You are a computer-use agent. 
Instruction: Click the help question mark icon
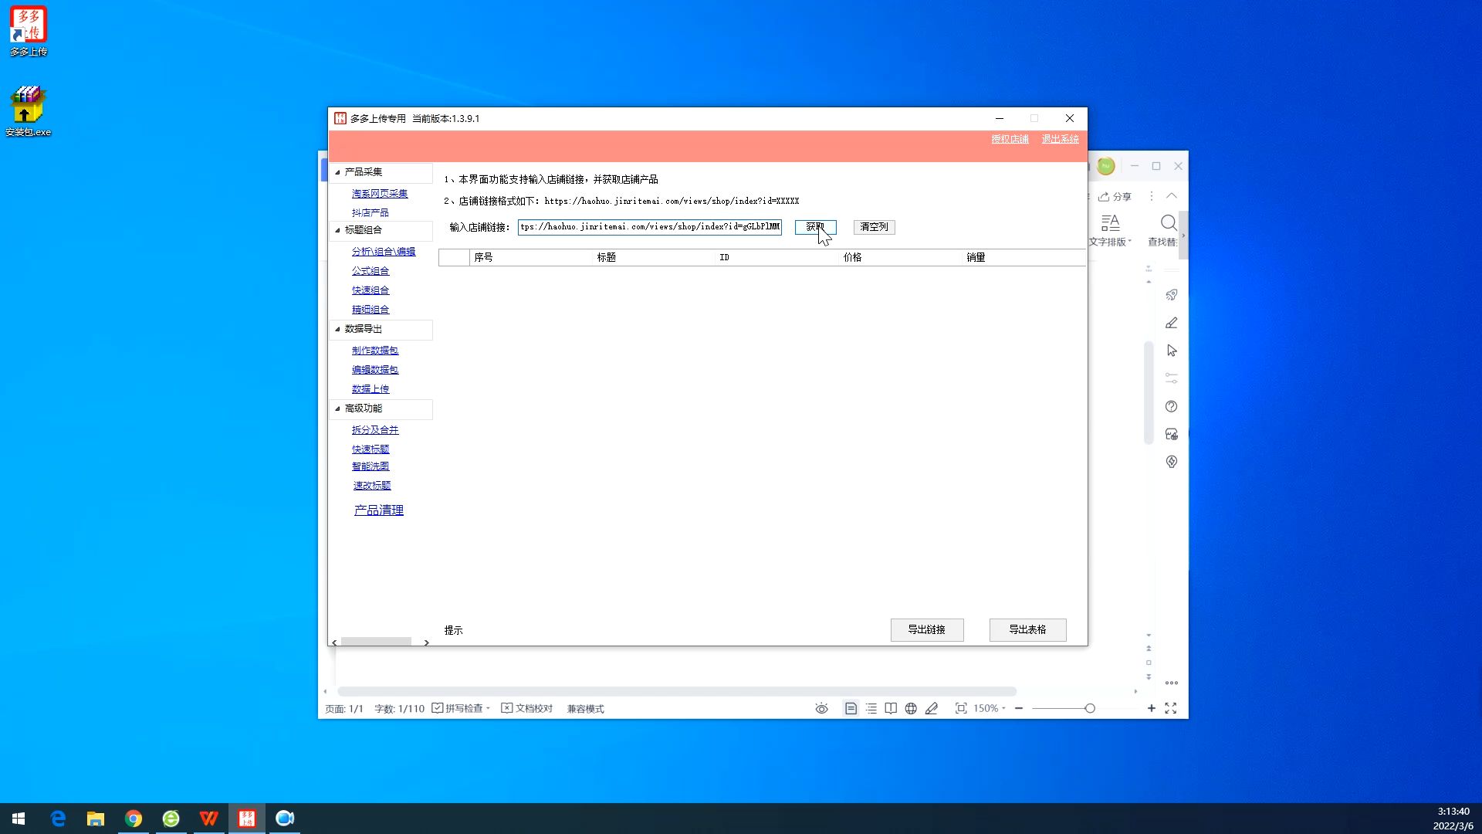pos(1171,406)
